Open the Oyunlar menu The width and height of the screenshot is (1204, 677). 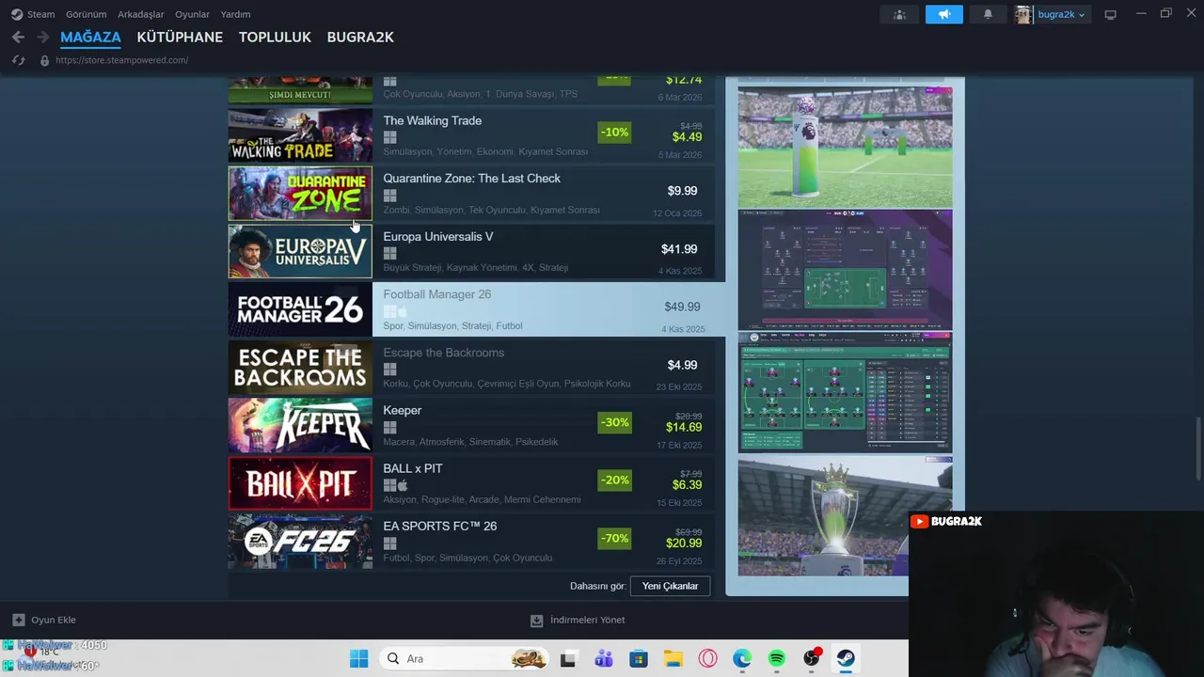192,14
